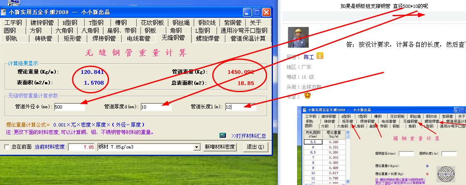Switch to 电线套管 tab in the large window

tap(139, 38)
